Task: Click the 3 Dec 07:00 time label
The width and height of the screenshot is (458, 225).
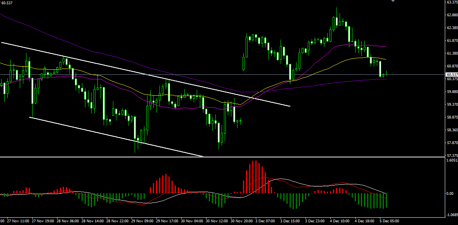Action: [x=266, y=221]
